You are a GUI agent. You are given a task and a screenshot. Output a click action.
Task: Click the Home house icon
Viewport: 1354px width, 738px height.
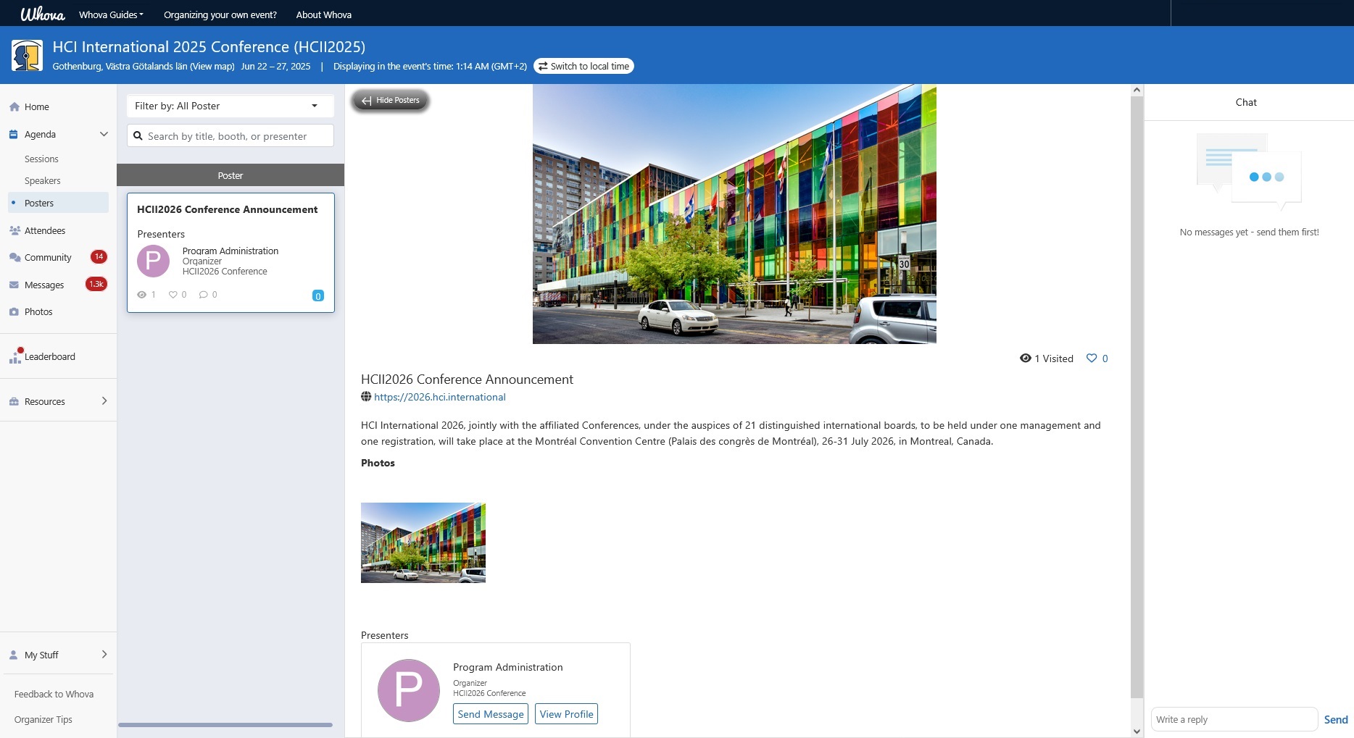pos(14,106)
